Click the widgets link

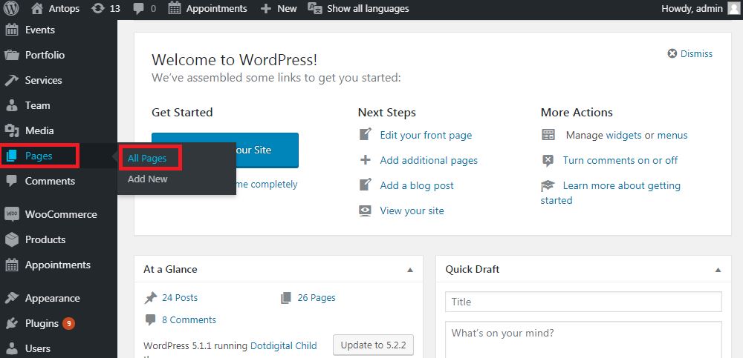click(623, 135)
